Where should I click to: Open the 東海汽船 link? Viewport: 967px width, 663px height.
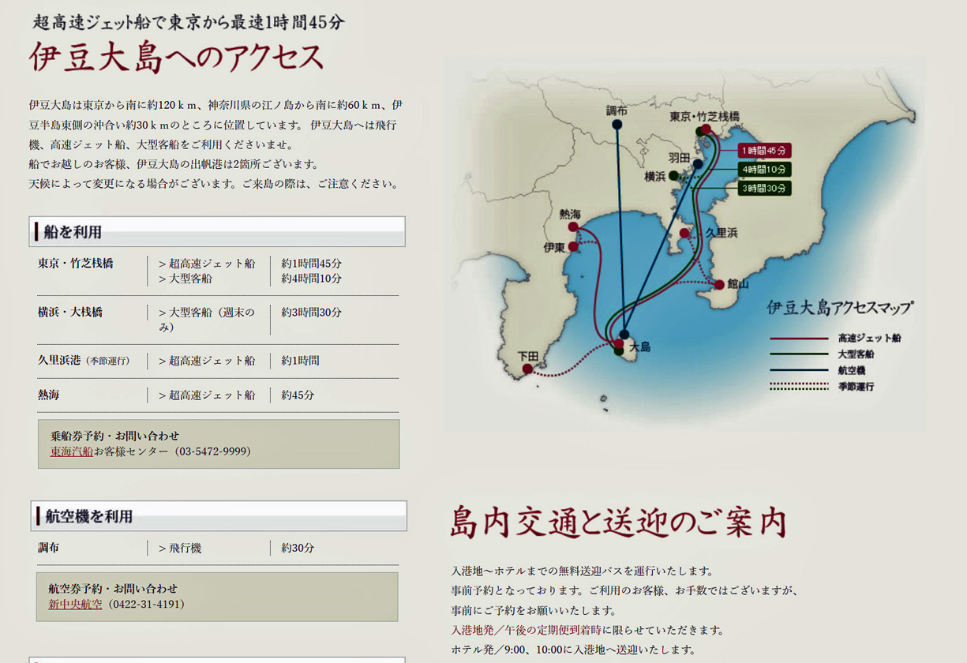pyautogui.click(x=72, y=451)
